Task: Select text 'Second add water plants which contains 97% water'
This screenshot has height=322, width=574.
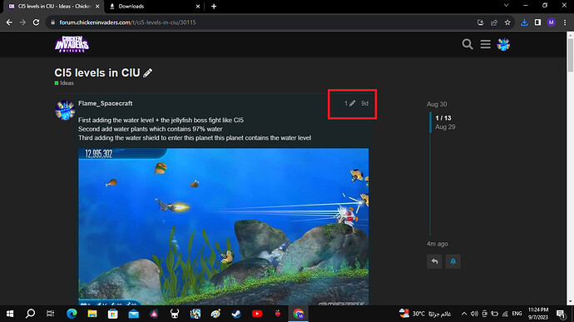Action: click(x=150, y=129)
